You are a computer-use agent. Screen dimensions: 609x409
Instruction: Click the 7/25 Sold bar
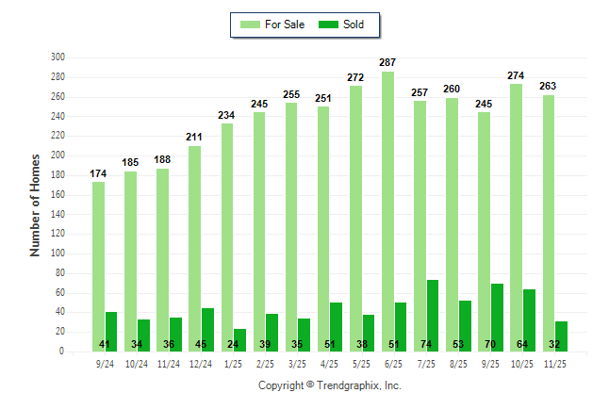coord(433,315)
